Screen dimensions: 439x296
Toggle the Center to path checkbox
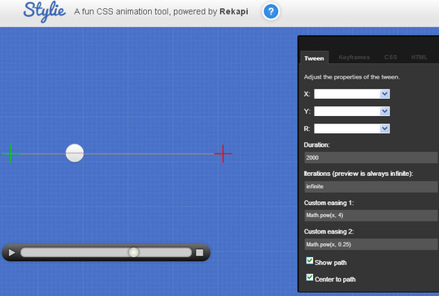coord(310,277)
